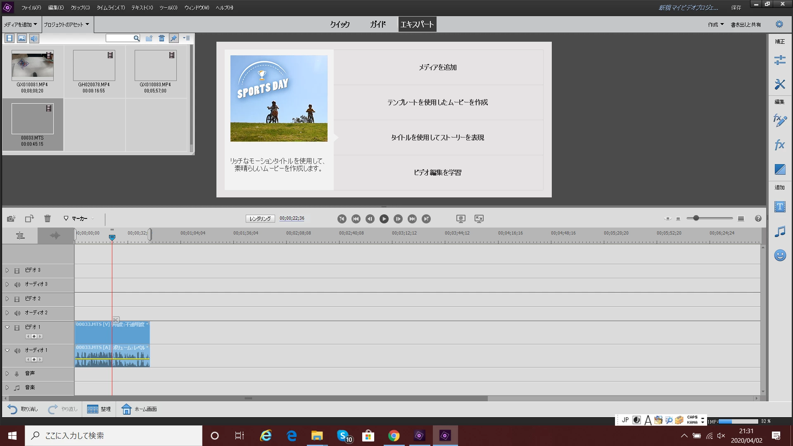
Task: Click the freeze frame camera icon
Action: pos(11,218)
